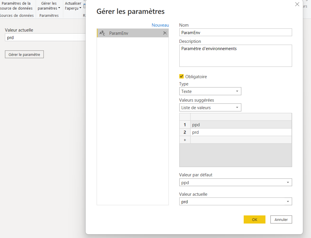Screen dimensions: 311x238
Task: Click the Description text area
Action: [x=236, y=56]
